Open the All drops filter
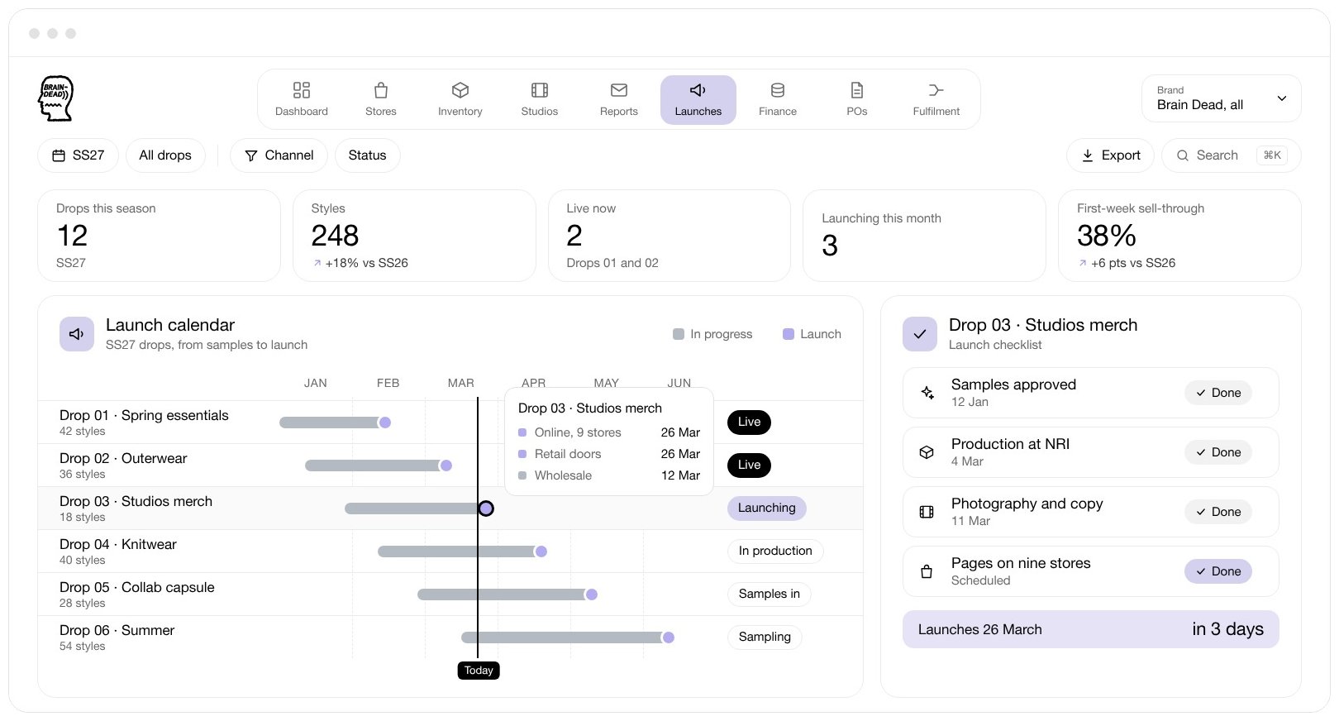This screenshot has width=1339, height=721. (165, 155)
